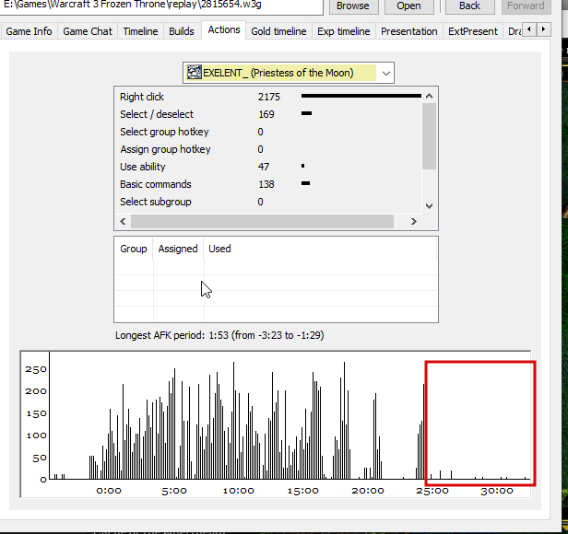
Task: Click in the replay file path field
Action: point(161,6)
